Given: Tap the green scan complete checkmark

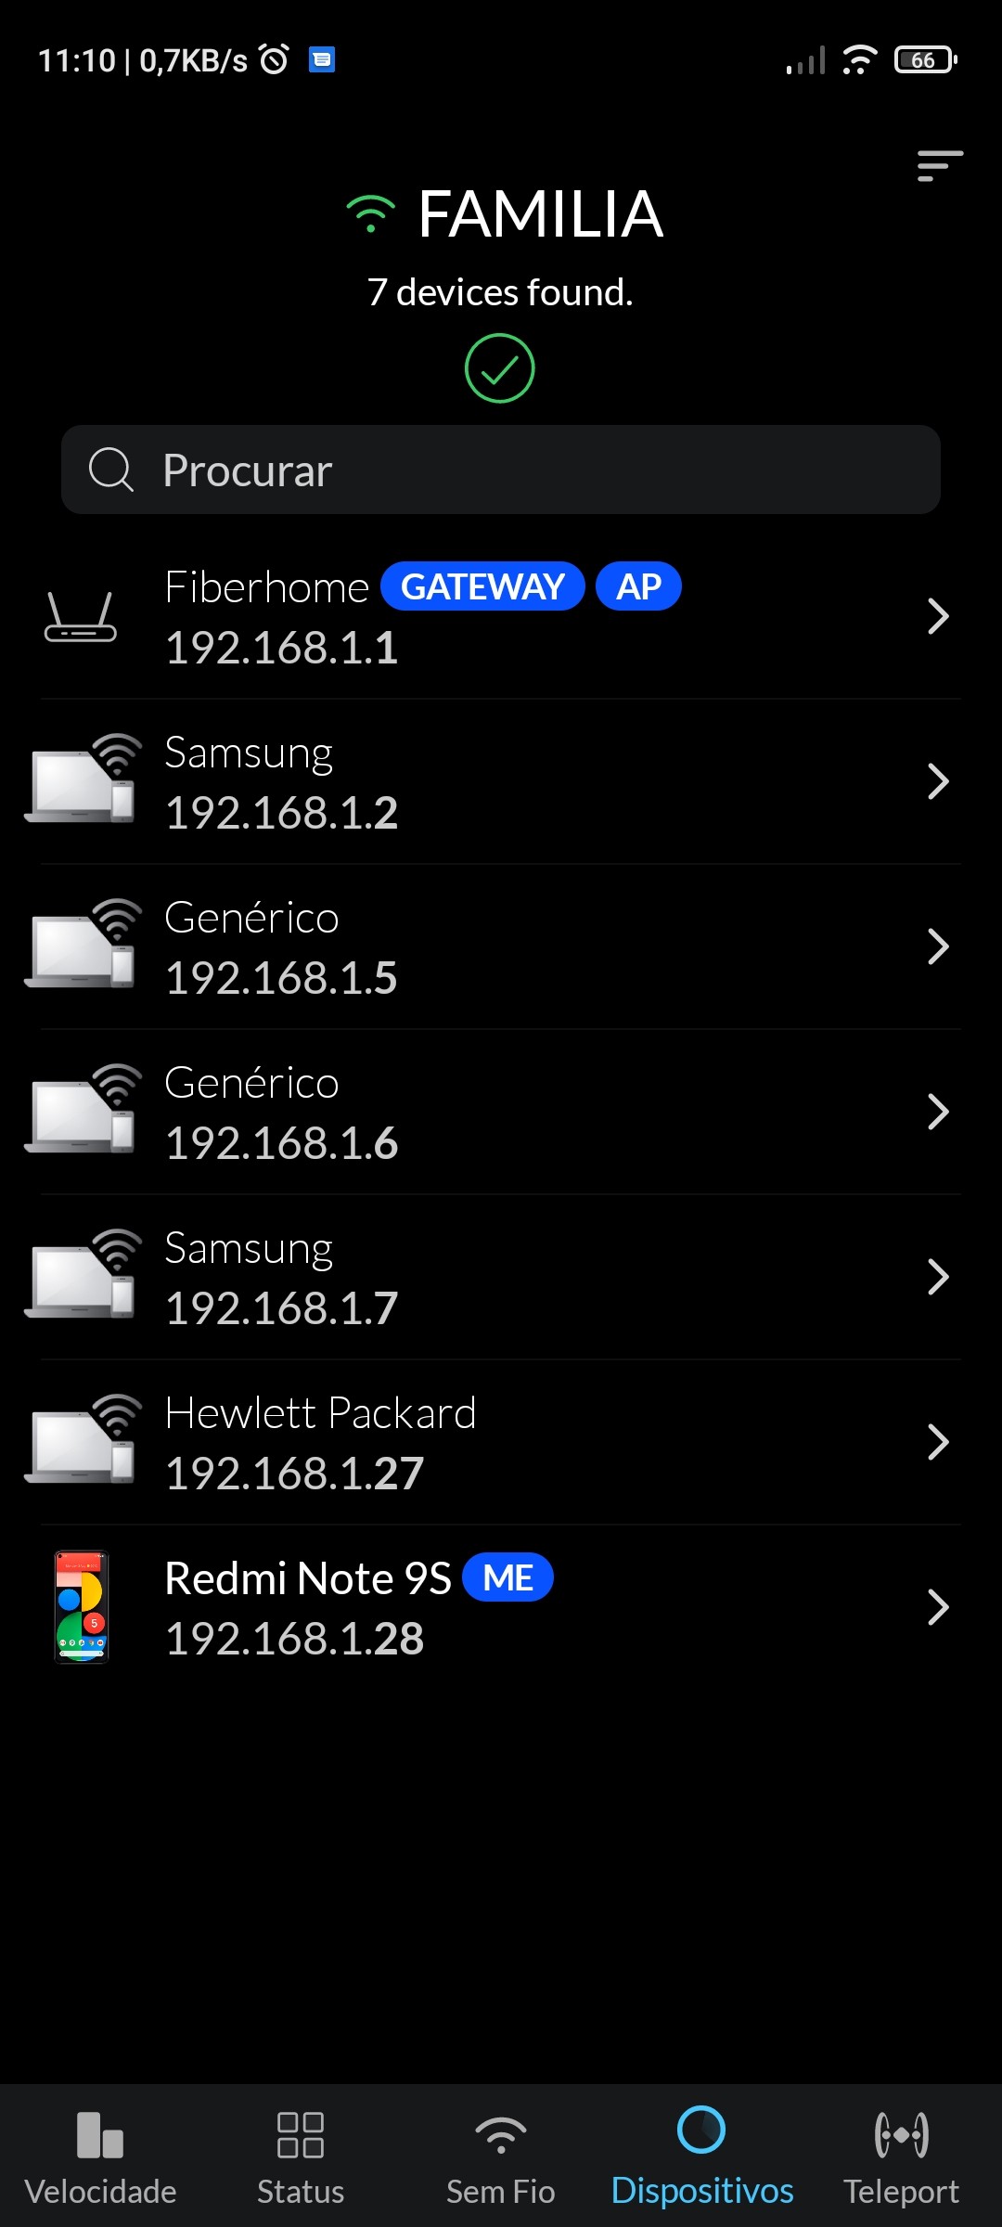Looking at the screenshot, I should (x=499, y=368).
